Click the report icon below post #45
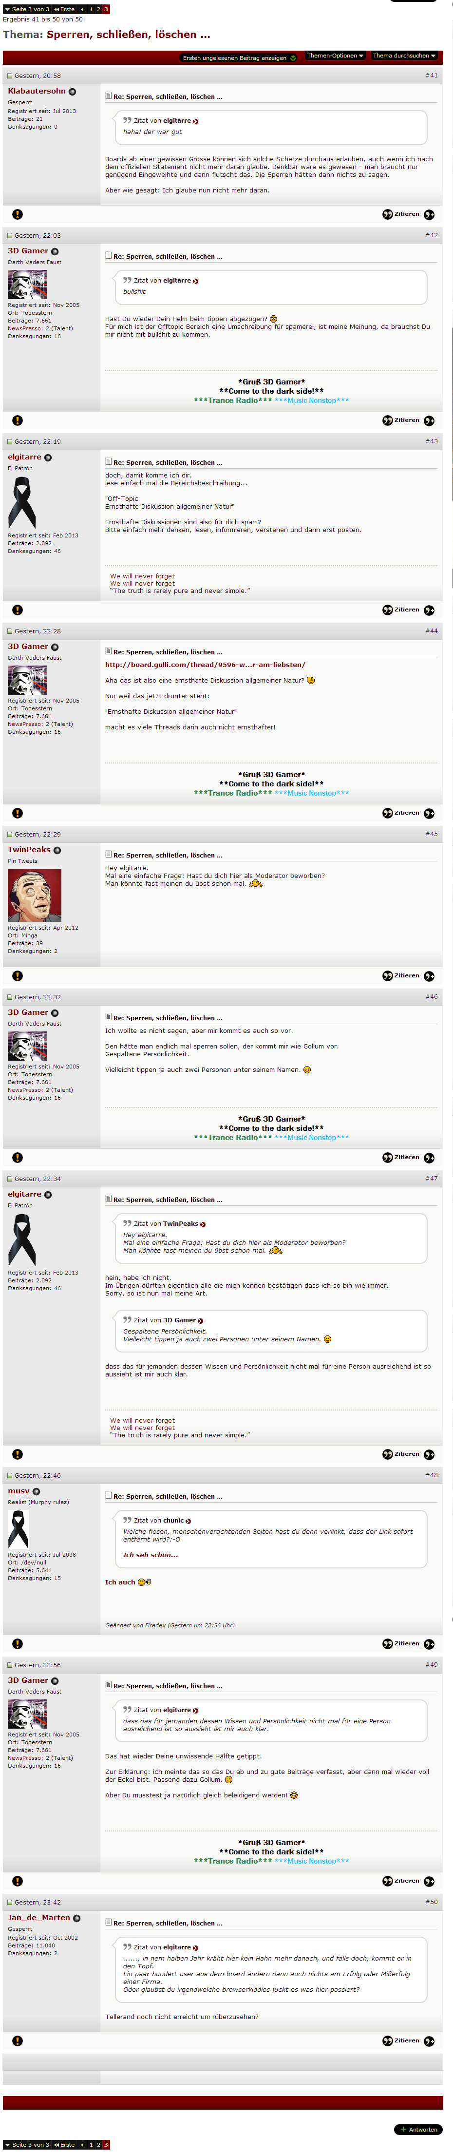The width and height of the screenshot is (453, 2154). click(x=17, y=976)
